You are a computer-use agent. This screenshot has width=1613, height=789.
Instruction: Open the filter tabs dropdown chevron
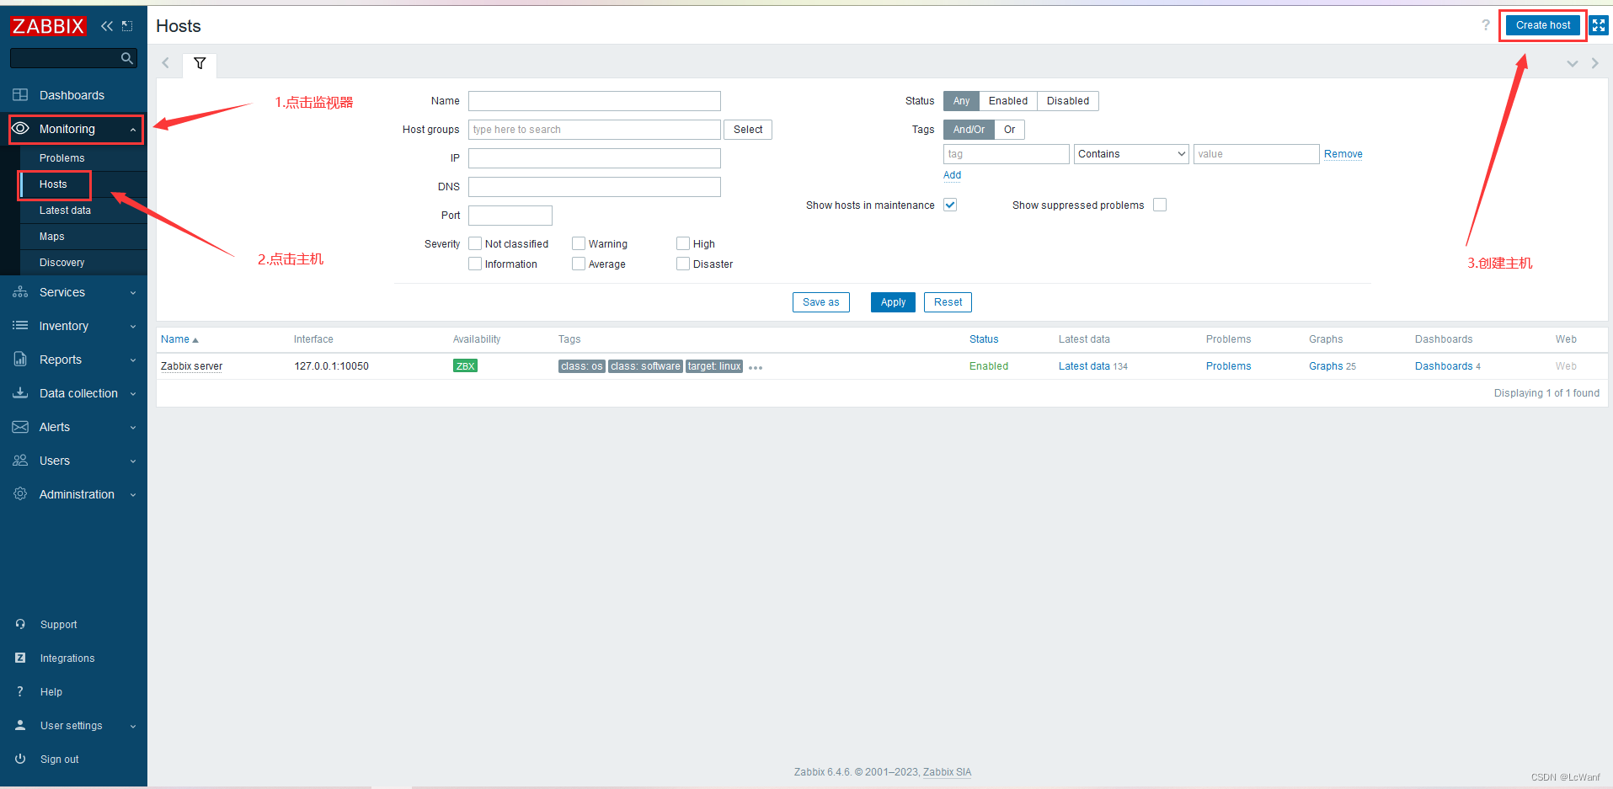[x=1572, y=63]
